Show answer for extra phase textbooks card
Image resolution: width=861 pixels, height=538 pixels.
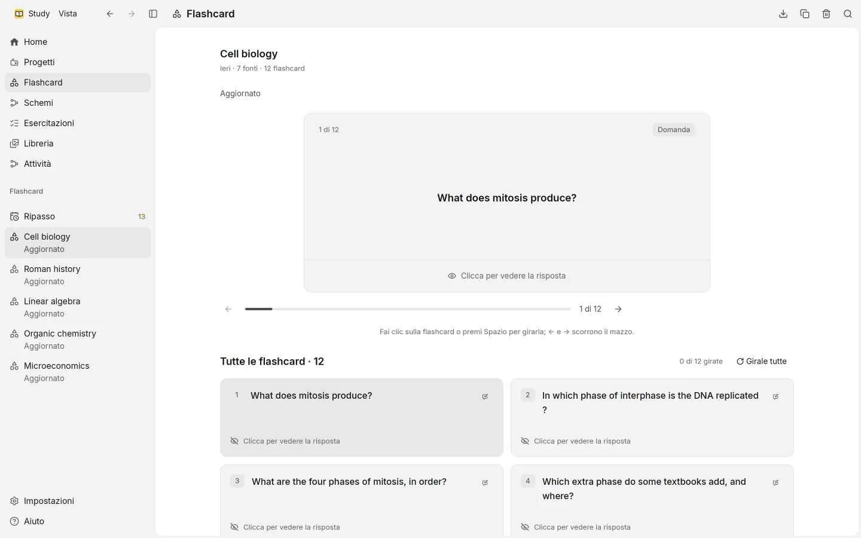(x=576, y=527)
